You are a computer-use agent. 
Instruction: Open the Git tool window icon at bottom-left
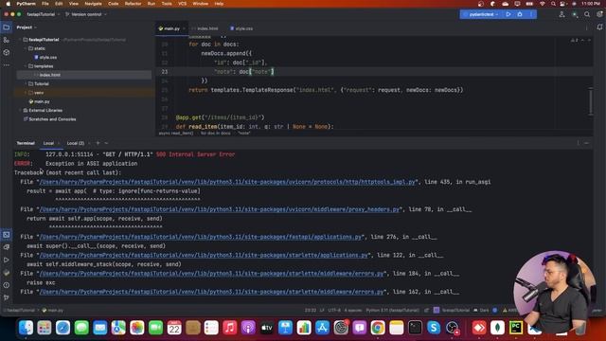point(7,297)
